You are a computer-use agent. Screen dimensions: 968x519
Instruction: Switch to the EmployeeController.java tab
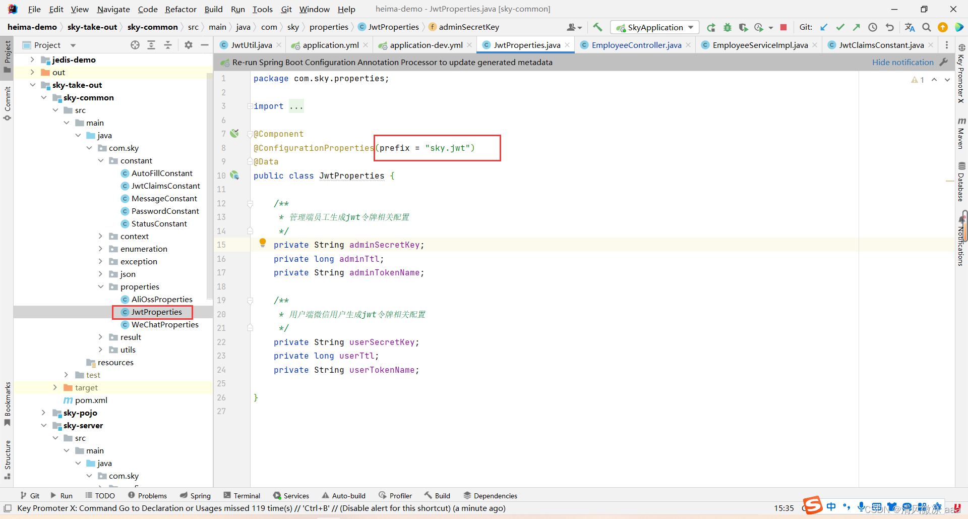pos(636,45)
